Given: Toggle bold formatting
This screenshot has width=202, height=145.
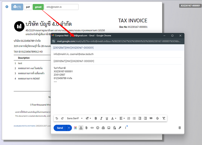Looking at the screenshot, I should coord(96,118).
